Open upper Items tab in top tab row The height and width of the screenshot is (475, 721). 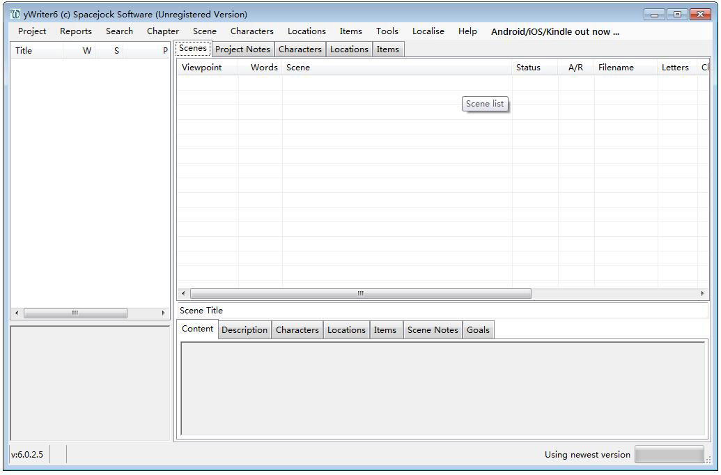coord(388,49)
